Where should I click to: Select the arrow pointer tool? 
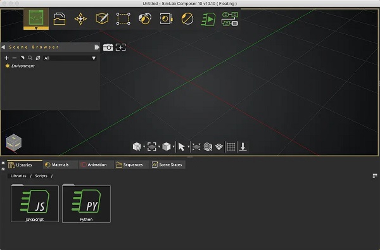tap(181, 147)
